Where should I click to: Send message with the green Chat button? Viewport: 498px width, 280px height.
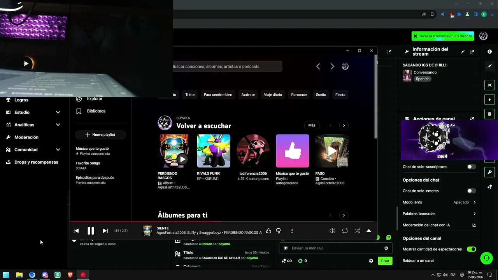click(x=385, y=261)
